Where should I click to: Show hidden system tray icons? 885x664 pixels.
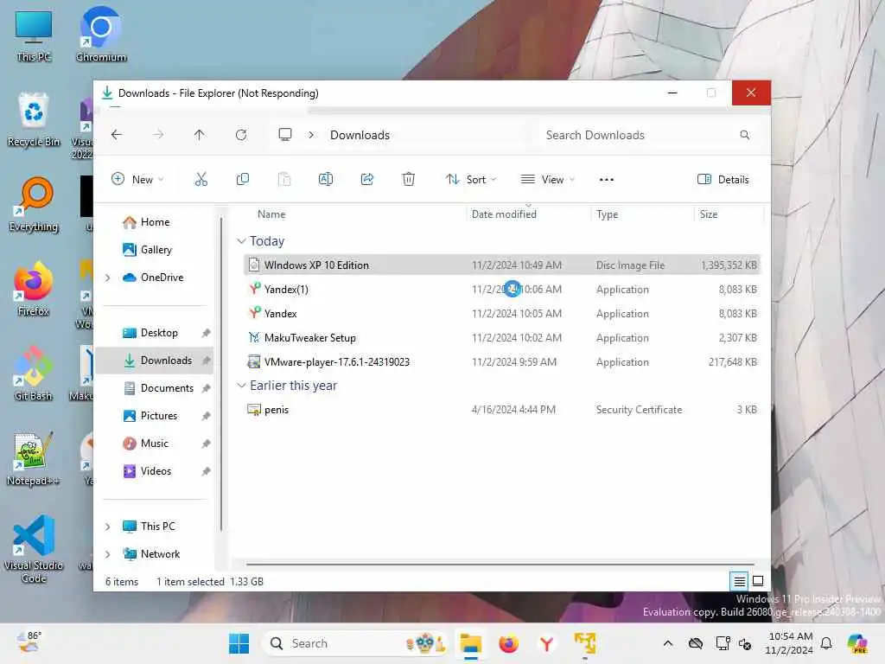(x=668, y=643)
